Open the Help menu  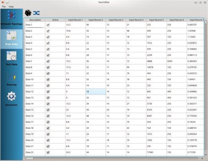11,7
